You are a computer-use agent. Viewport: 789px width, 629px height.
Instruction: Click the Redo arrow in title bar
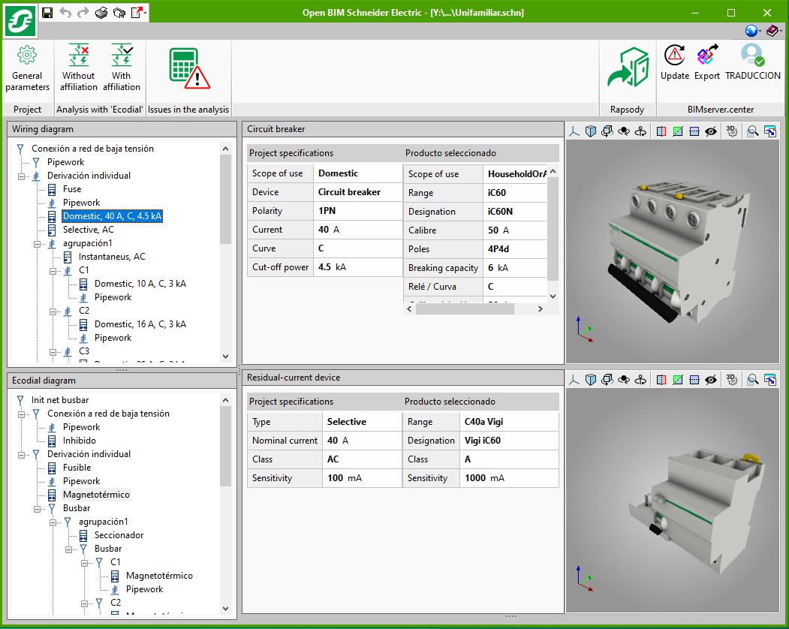[x=83, y=13]
